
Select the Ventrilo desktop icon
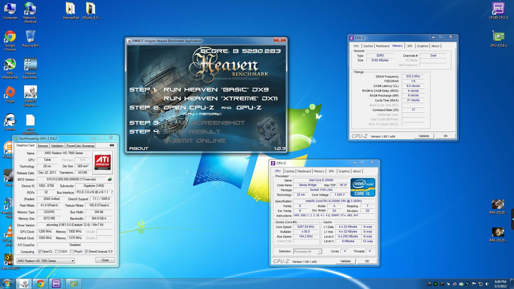pos(10,122)
